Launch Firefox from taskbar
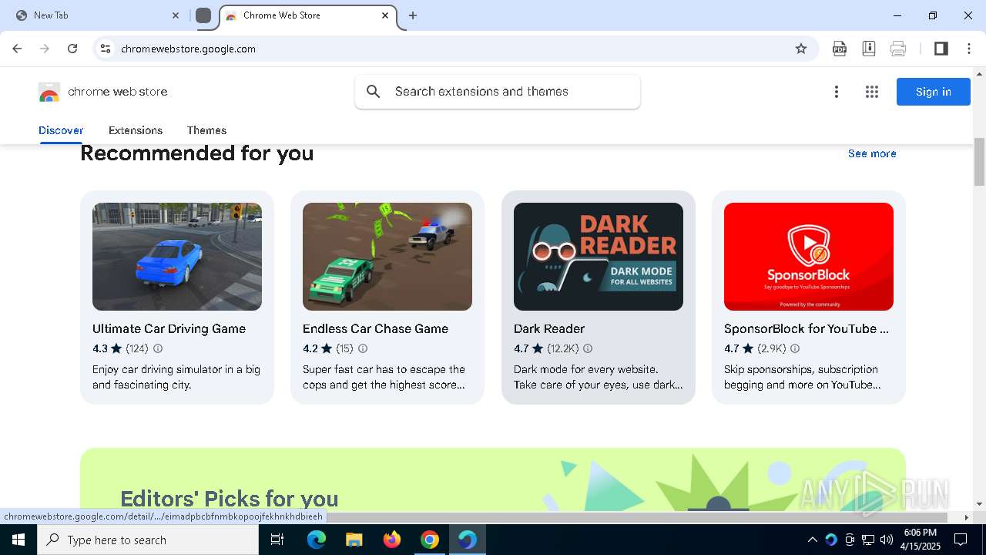The image size is (986, 555). point(392,540)
